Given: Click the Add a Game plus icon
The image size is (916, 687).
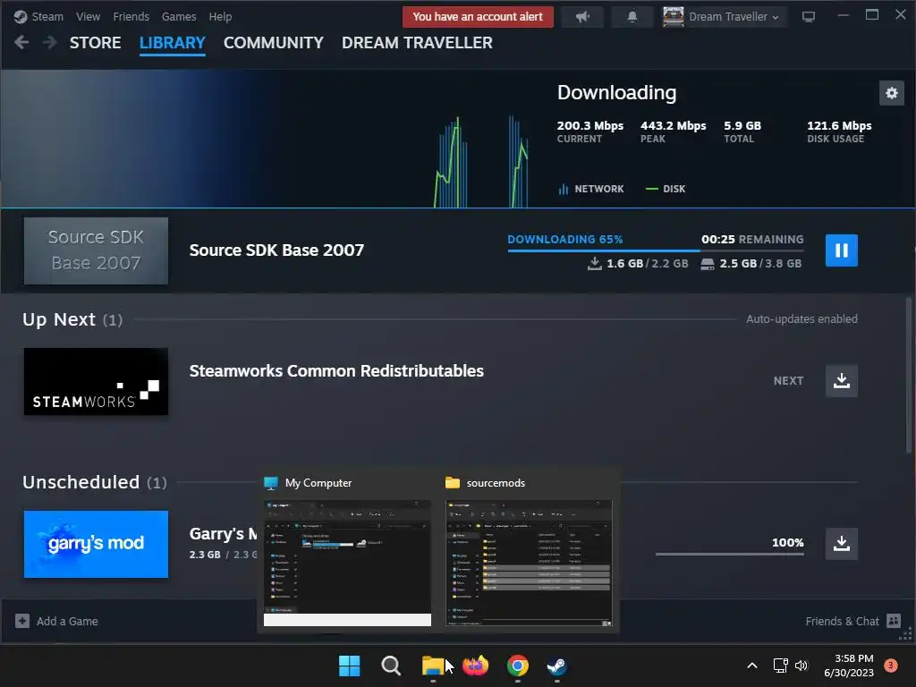Looking at the screenshot, I should pyautogui.click(x=22, y=621).
